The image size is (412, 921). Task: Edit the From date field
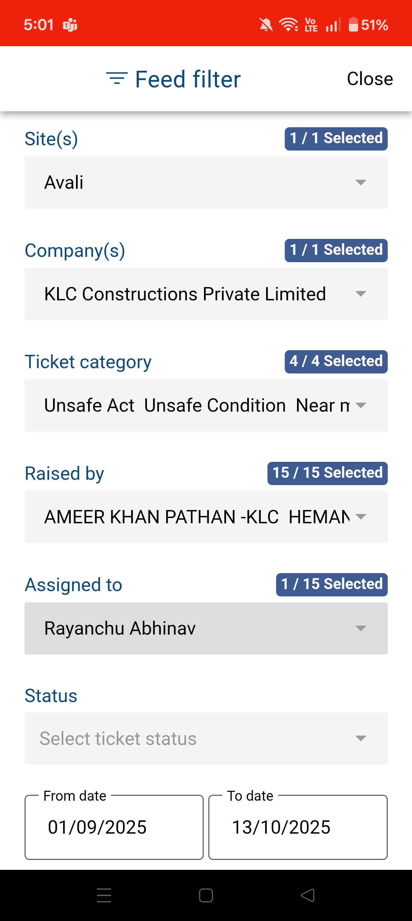[x=114, y=827]
